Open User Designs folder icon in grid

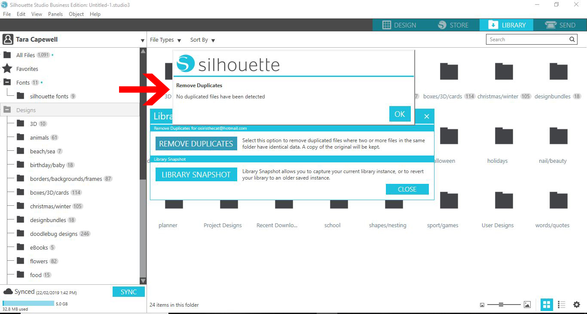pyautogui.click(x=504, y=200)
